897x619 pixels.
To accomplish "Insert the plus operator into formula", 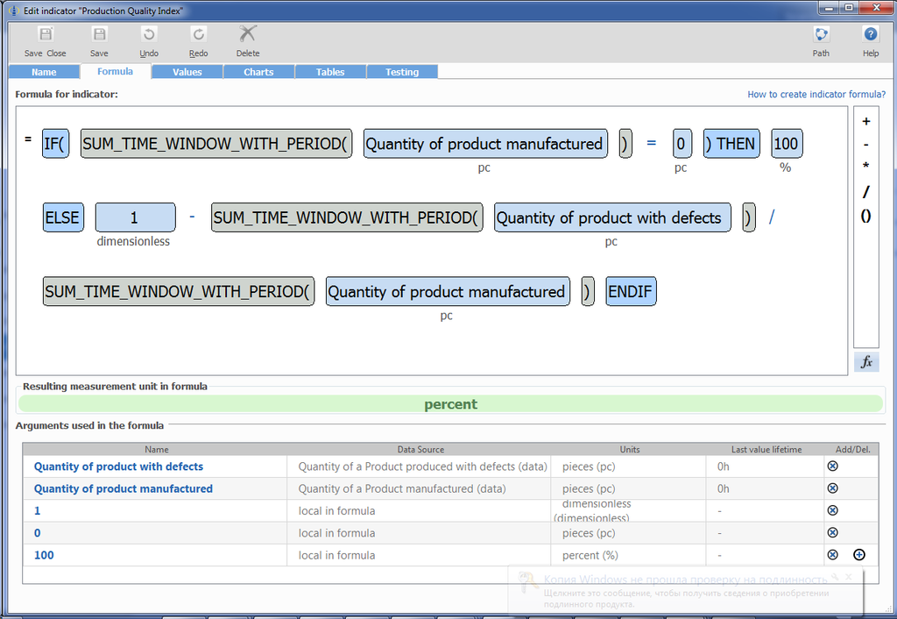I will point(865,122).
